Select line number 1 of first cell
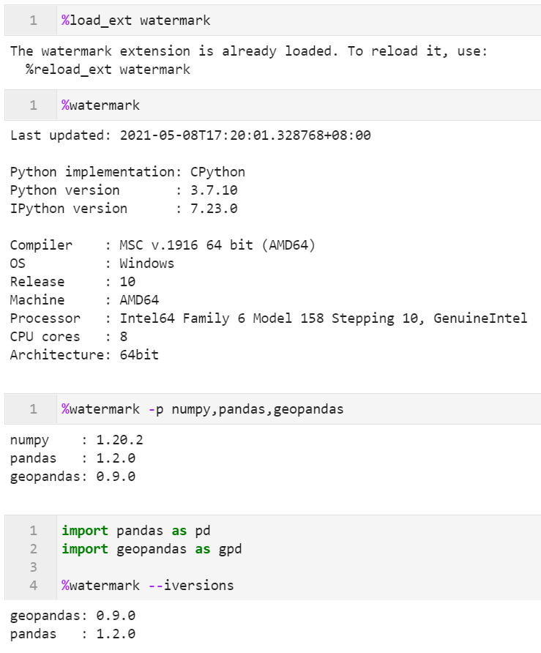 (34, 20)
